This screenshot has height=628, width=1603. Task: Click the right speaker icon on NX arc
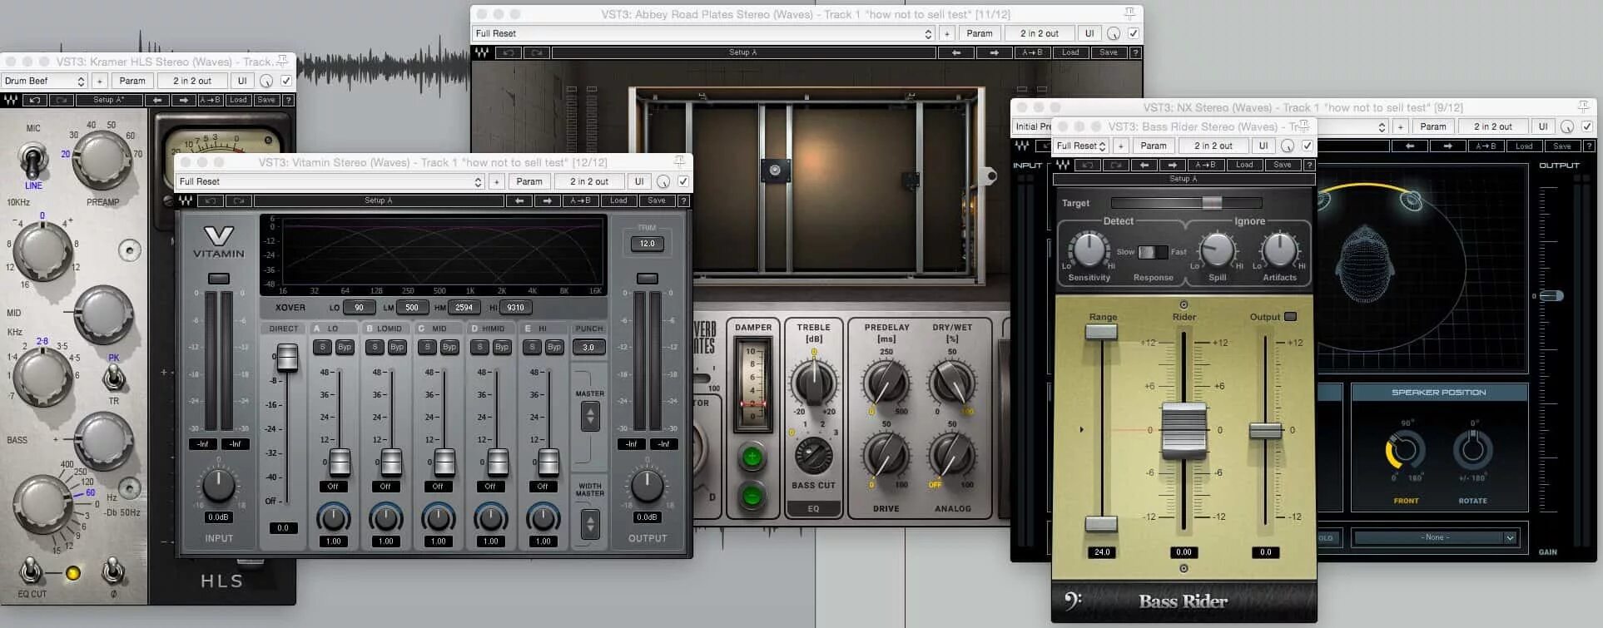click(x=1412, y=200)
